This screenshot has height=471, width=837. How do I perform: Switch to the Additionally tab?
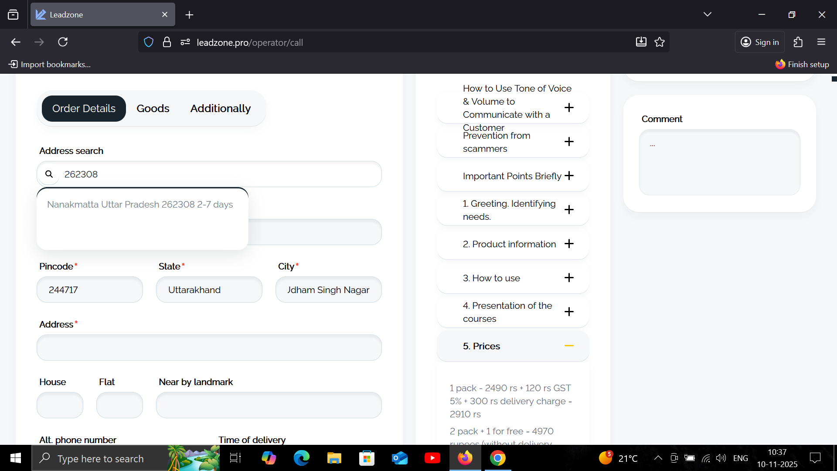pyautogui.click(x=220, y=109)
